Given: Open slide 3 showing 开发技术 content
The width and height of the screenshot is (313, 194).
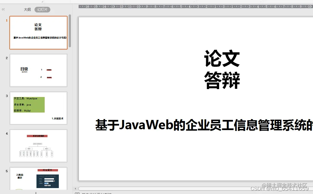Looking at the screenshot, I should pos(38,108).
